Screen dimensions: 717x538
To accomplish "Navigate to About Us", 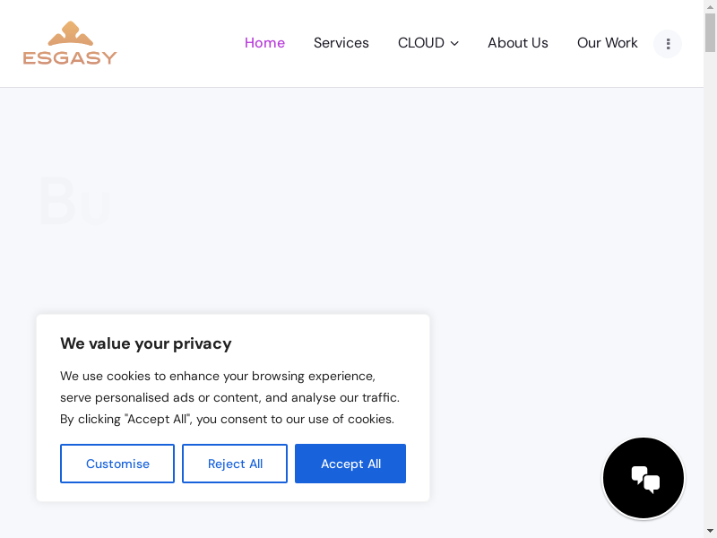I will [517, 43].
